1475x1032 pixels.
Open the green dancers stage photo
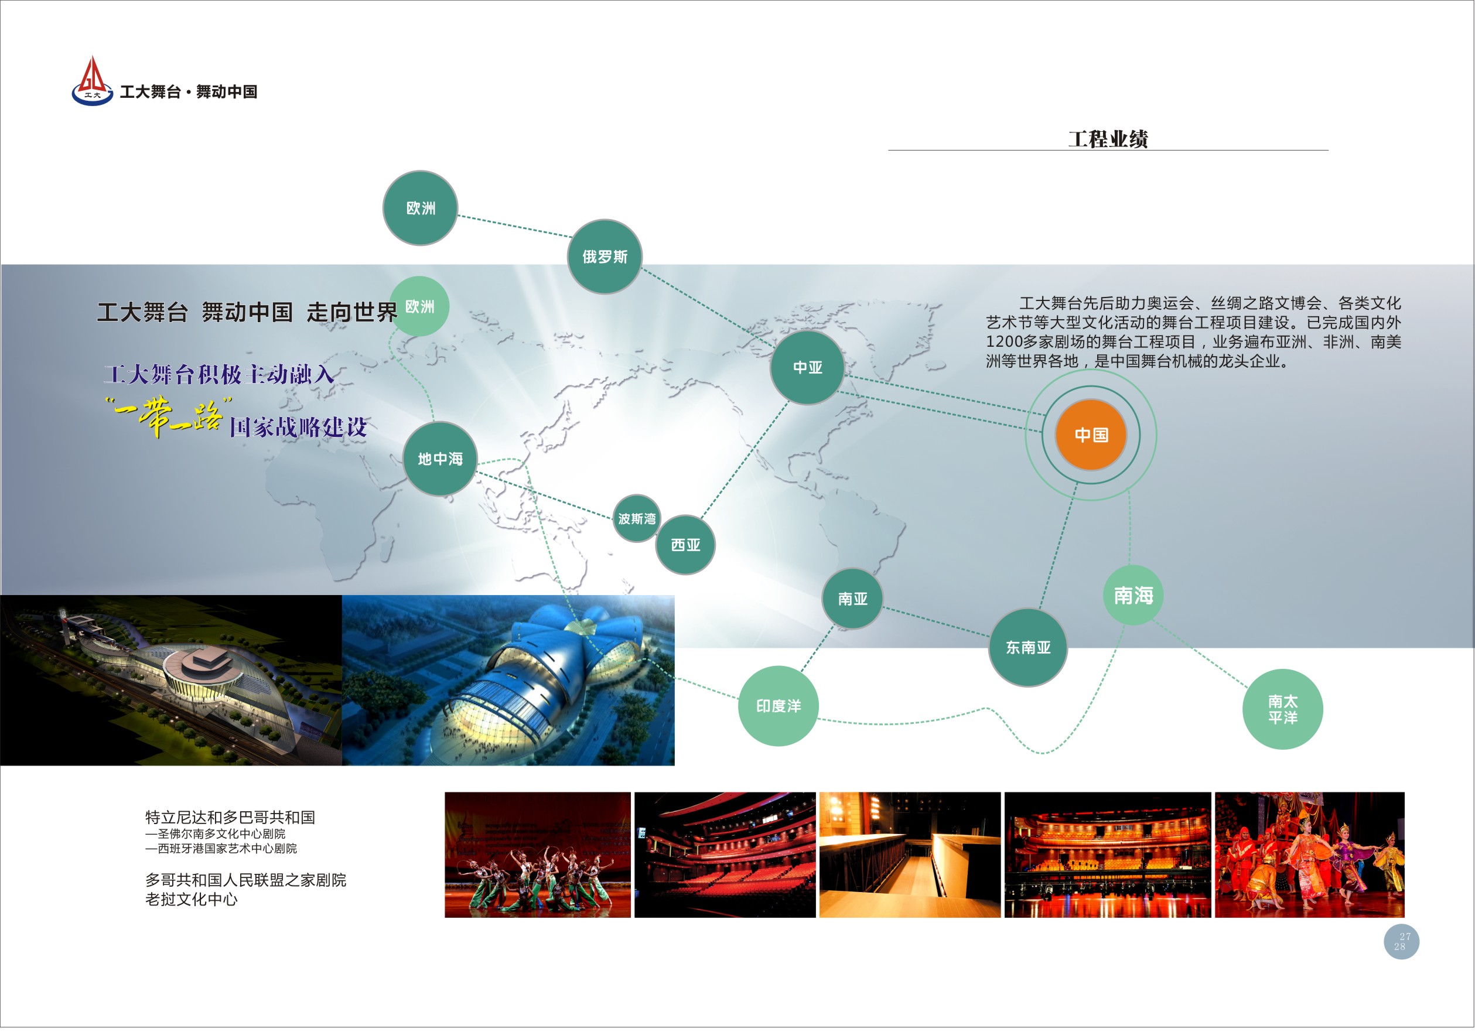(x=537, y=854)
